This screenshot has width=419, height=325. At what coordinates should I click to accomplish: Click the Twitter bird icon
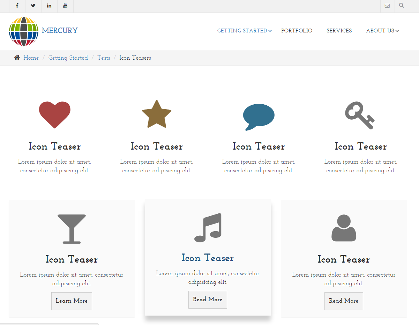[x=33, y=6]
